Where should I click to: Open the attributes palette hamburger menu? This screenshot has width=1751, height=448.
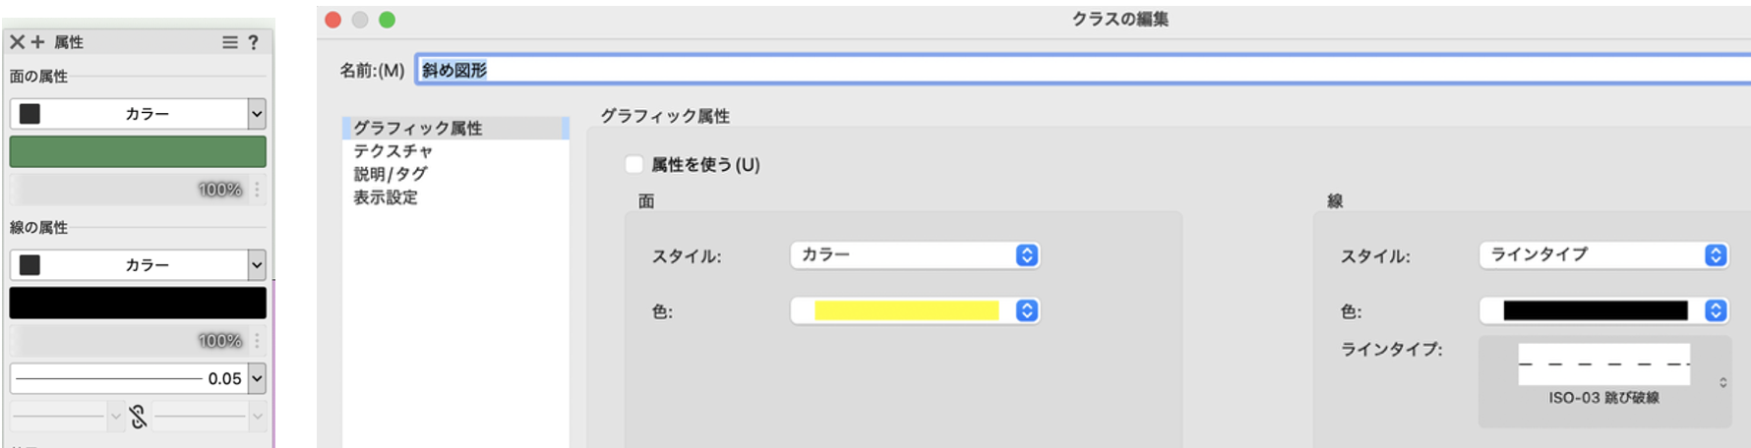[x=229, y=42]
